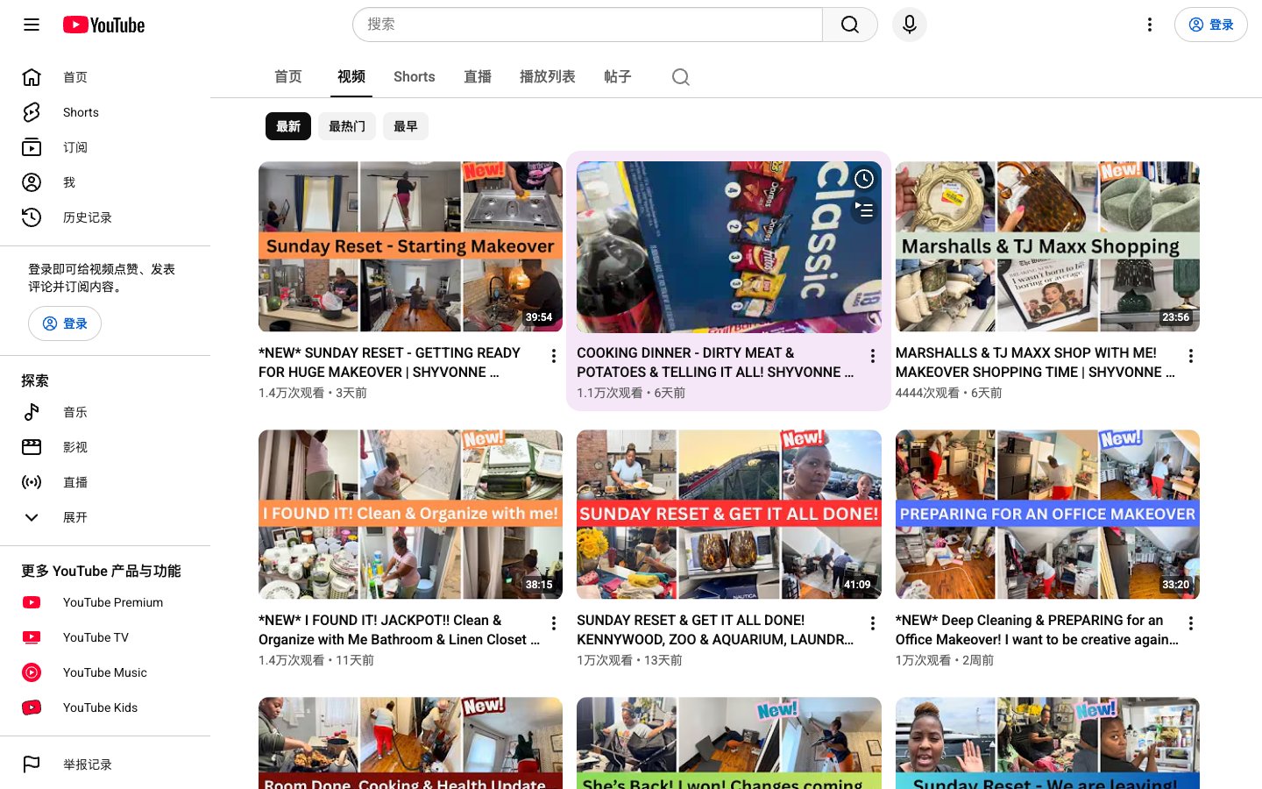Viewport: 1262px width, 789px height.
Task: Switch to the 帖子 tab
Action: [x=618, y=77]
